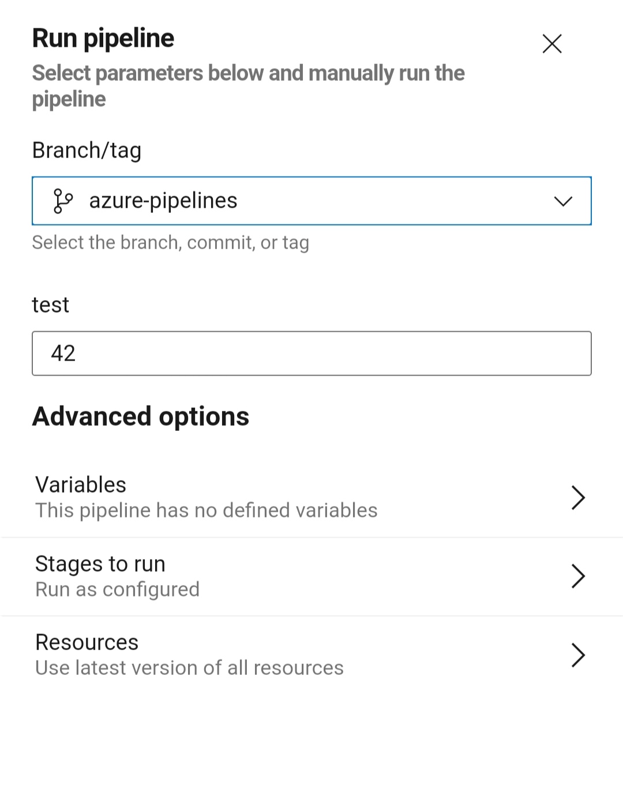
Task: Click the git branch icon
Action: (x=62, y=201)
